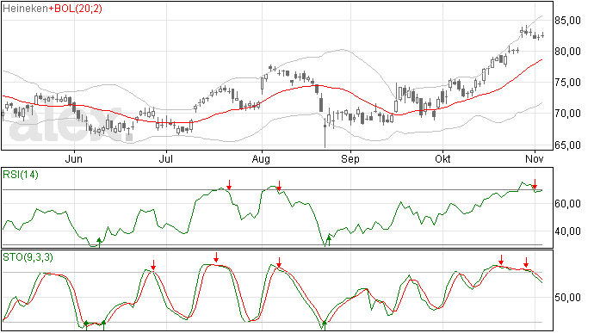
Task: Click the 60,00 RSI axis value
Action: (x=567, y=204)
